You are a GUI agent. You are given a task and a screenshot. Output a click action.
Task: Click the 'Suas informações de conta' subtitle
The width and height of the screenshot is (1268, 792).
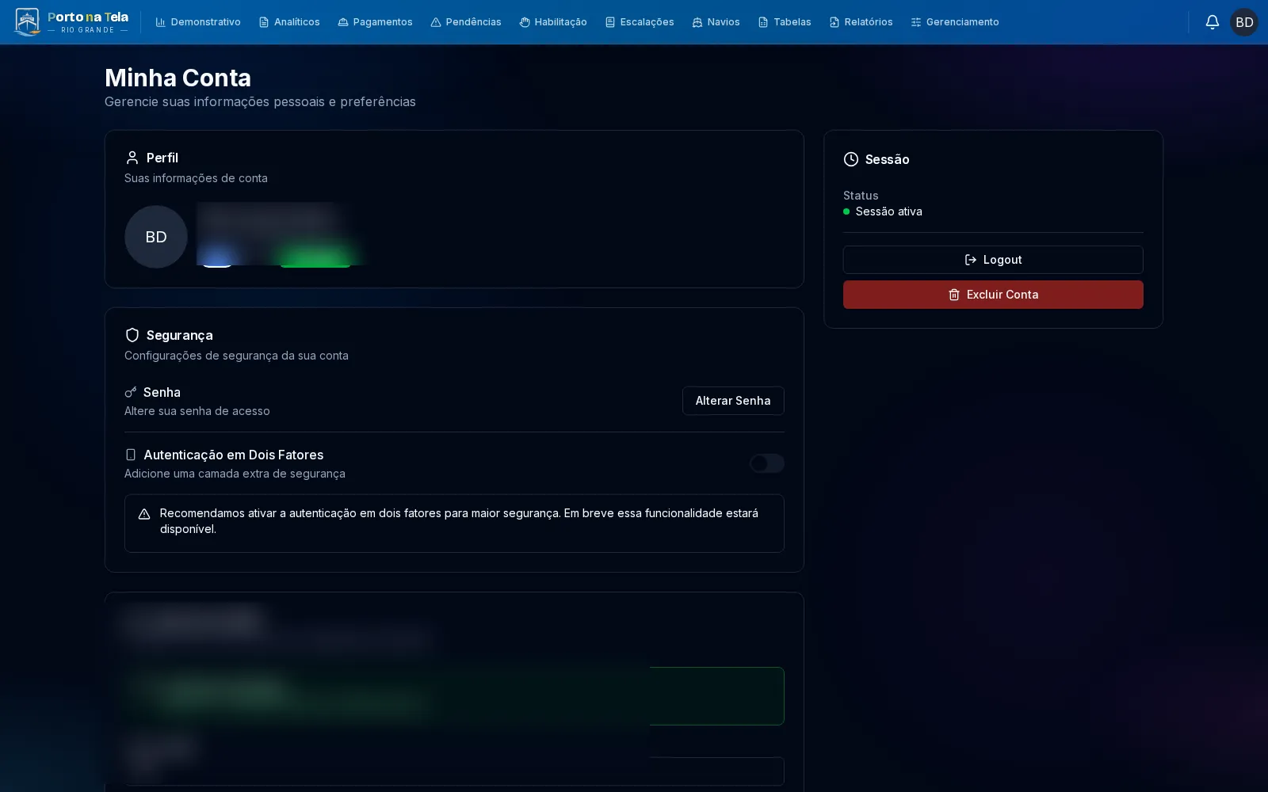tap(196, 178)
